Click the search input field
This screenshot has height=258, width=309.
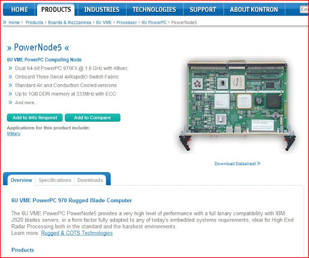point(304,9)
